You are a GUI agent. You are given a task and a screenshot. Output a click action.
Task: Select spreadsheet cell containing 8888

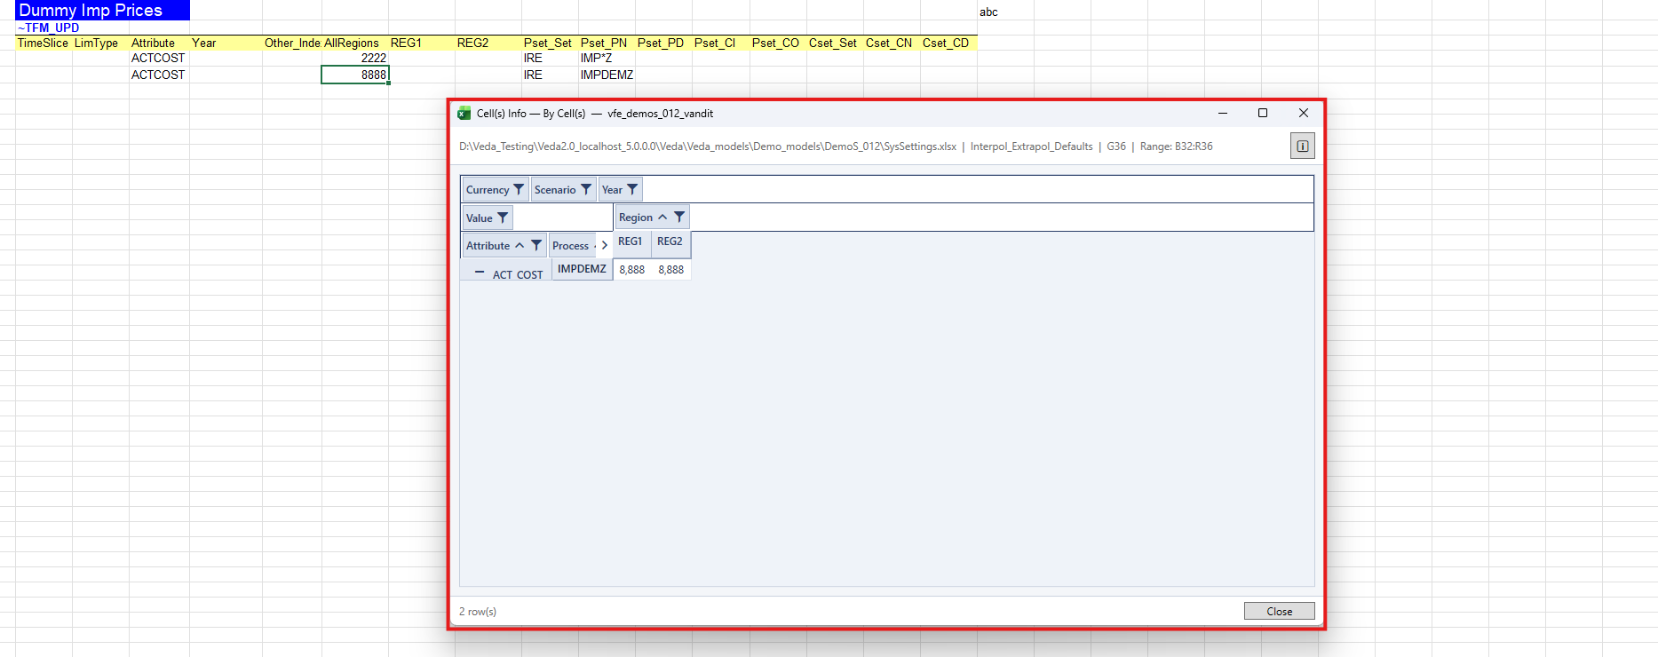click(355, 75)
